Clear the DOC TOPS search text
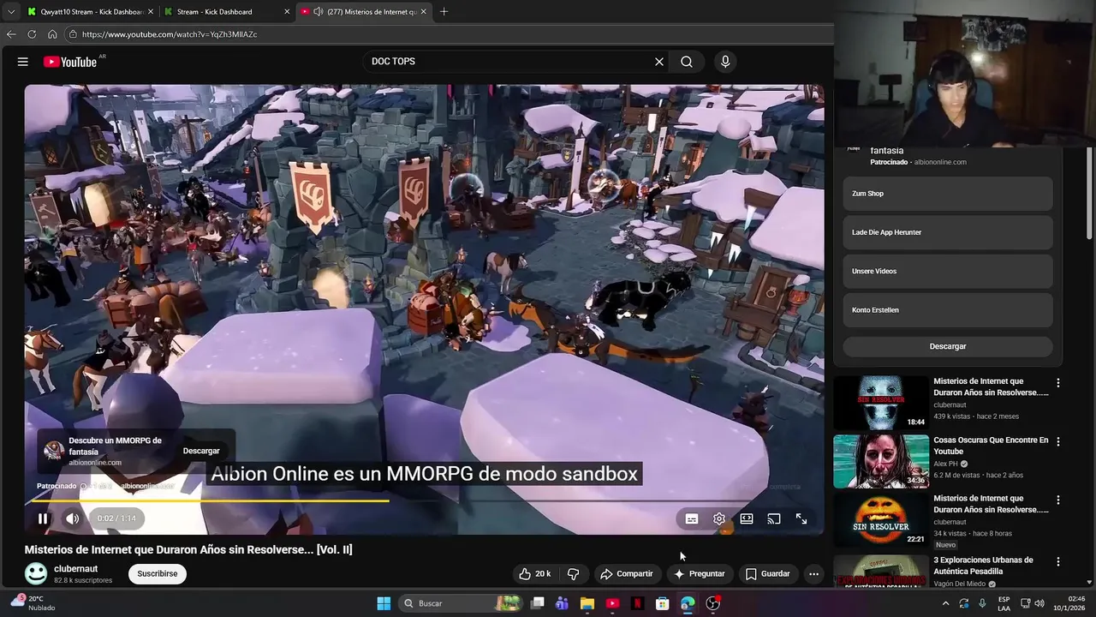 click(659, 62)
